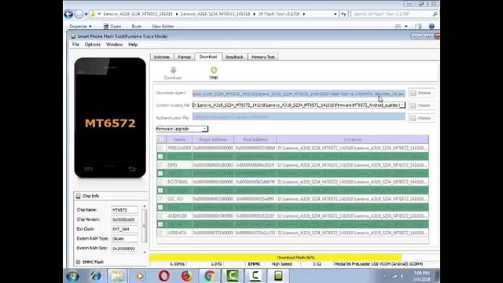Click the Explorer refresh button
This screenshot has width=503, height=283.
(x=343, y=14)
